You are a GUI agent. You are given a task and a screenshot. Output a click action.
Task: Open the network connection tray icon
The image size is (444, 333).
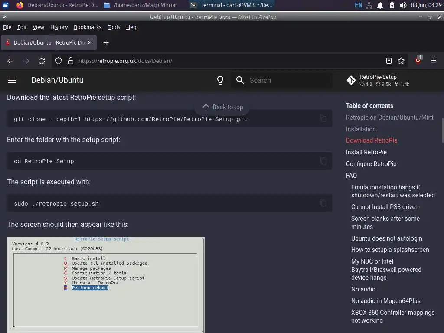[x=369, y=5]
